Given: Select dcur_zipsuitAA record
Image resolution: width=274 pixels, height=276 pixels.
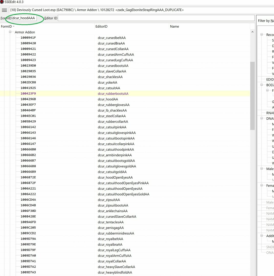Looking at the screenshot, I should pyautogui.click(x=125, y=200).
